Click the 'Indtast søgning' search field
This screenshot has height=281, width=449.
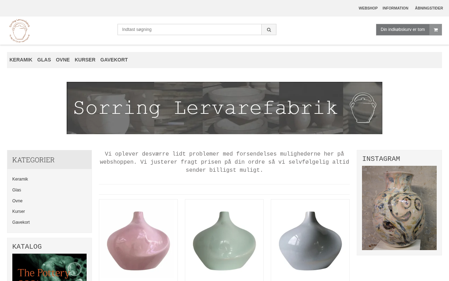point(189,30)
